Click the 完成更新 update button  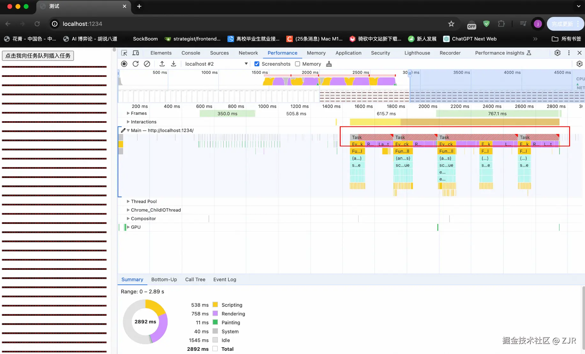tap(566, 24)
